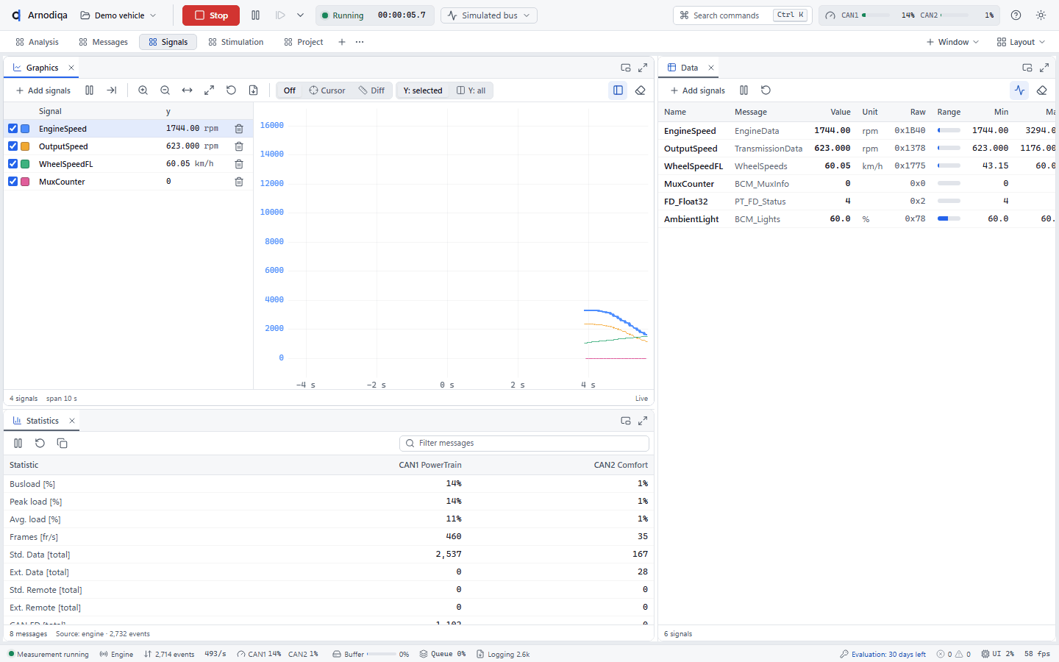1059x662 pixels.
Task: Pause the Data panel updates
Action: coord(744,90)
